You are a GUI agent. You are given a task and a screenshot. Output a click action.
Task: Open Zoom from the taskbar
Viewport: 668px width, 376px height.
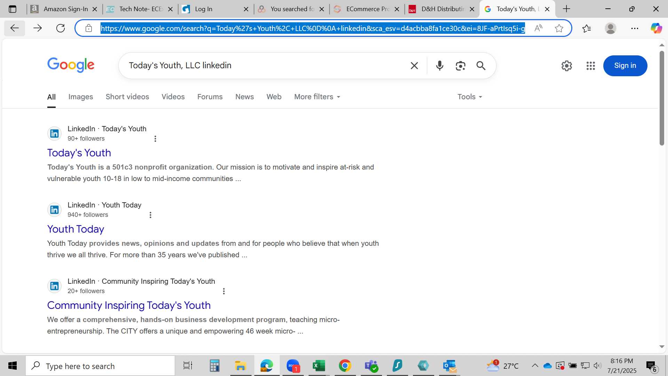coord(293,366)
